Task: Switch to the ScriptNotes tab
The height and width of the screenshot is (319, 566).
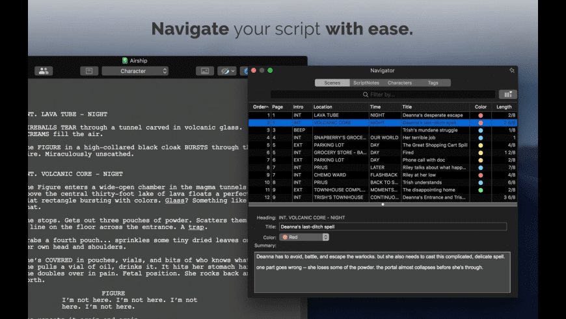Action: click(366, 83)
